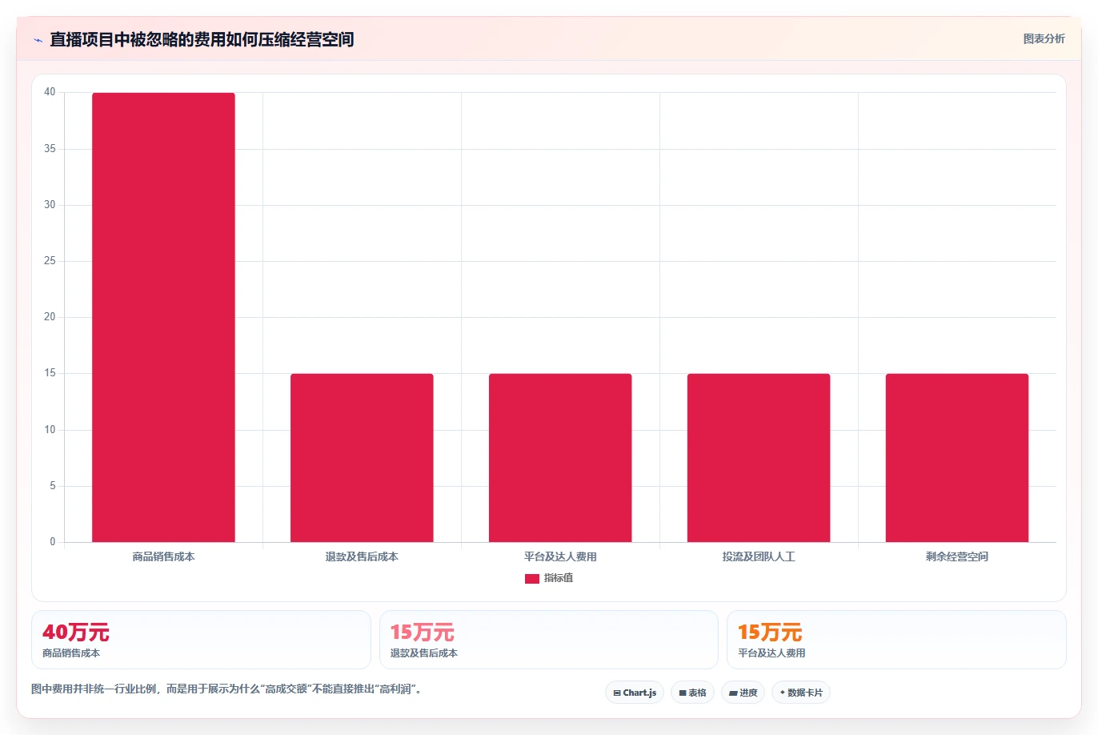Screen dimensions: 1098x735
Task: Open the 40万元 商品销售成本 data card
Action: [201, 640]
